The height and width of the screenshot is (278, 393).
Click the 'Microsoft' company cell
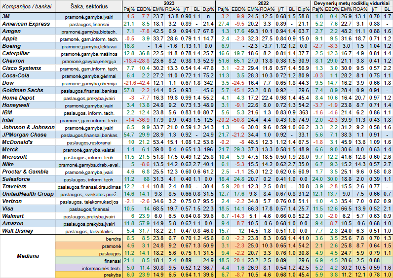[x=28, y=157]
